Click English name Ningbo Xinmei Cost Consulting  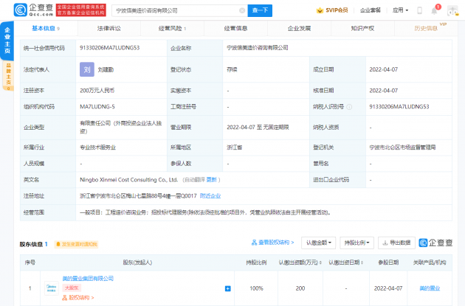(128, 180)
